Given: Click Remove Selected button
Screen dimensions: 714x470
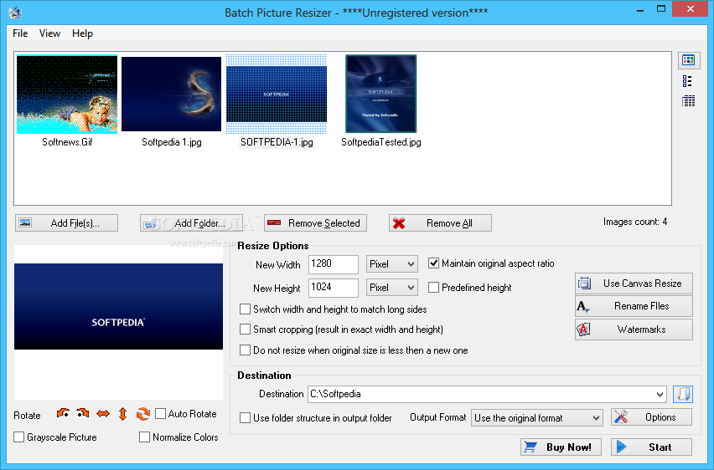Looking at the screenshot, I should [x=316, y=222].
